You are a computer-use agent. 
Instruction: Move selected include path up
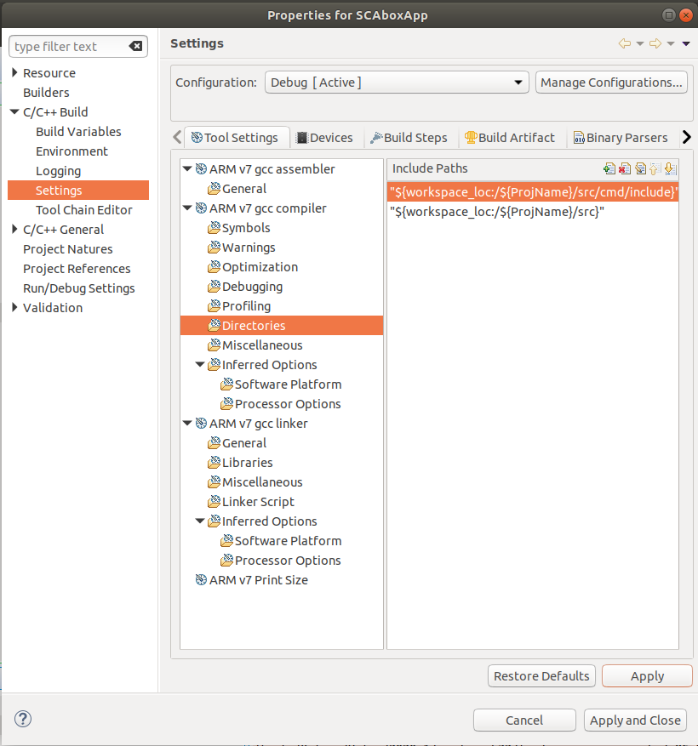pos(655,168)
